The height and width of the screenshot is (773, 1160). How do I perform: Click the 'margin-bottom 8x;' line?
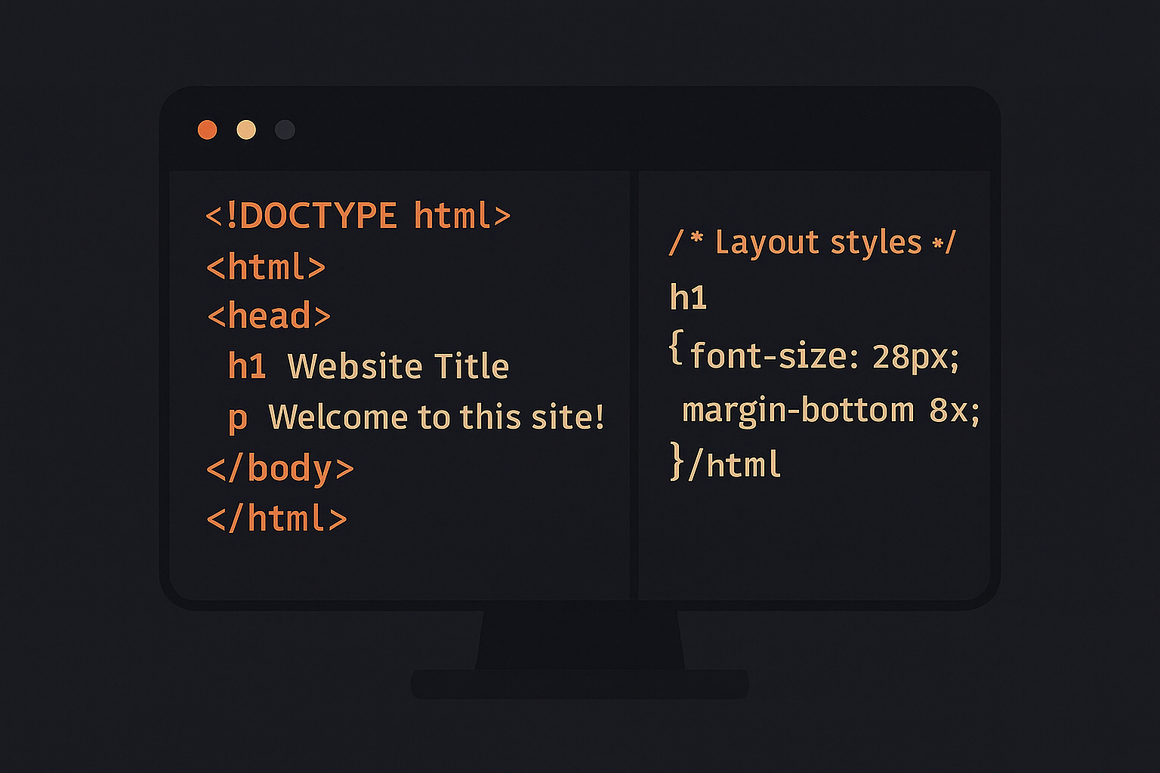pyautogui.click(x=831, y=411)
